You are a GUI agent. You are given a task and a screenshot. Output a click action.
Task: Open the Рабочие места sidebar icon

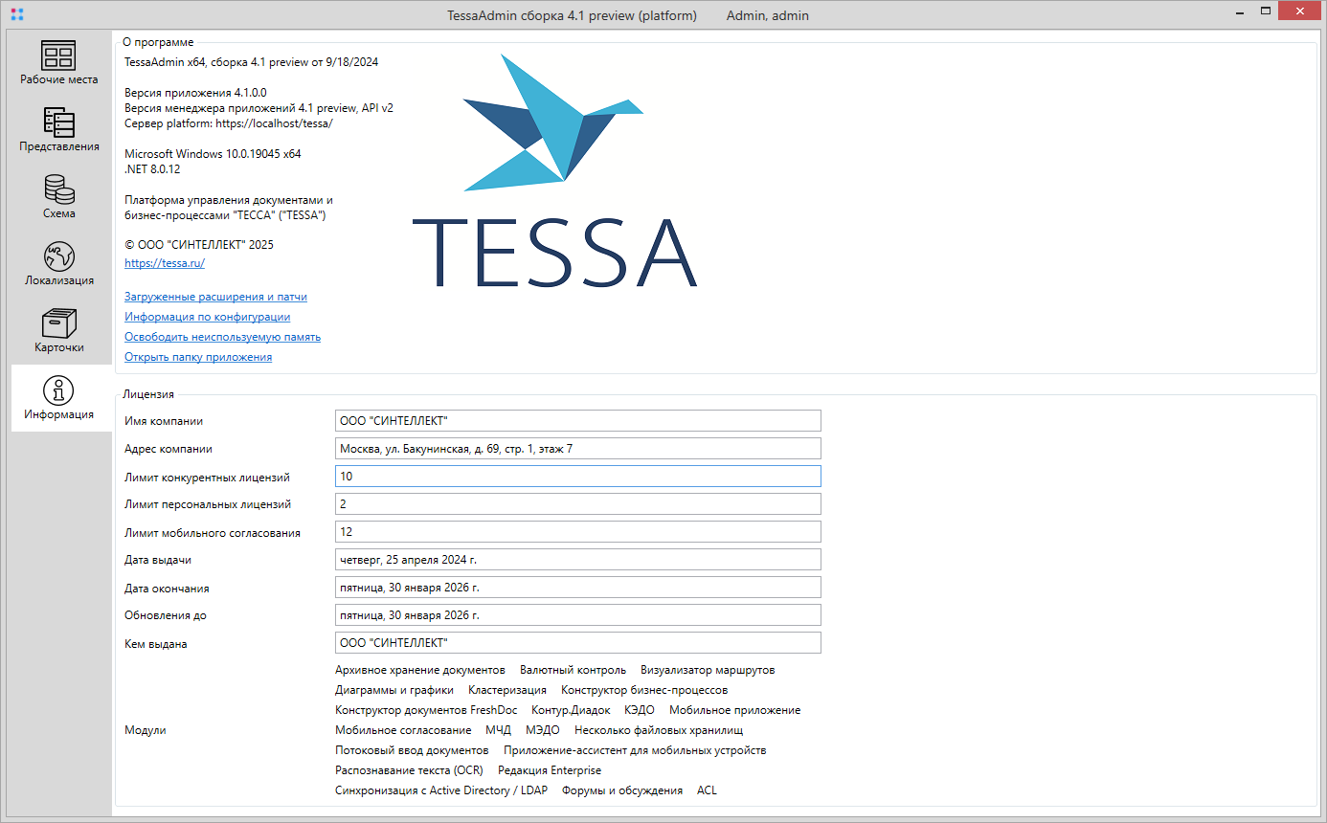(x=59, y=56)
